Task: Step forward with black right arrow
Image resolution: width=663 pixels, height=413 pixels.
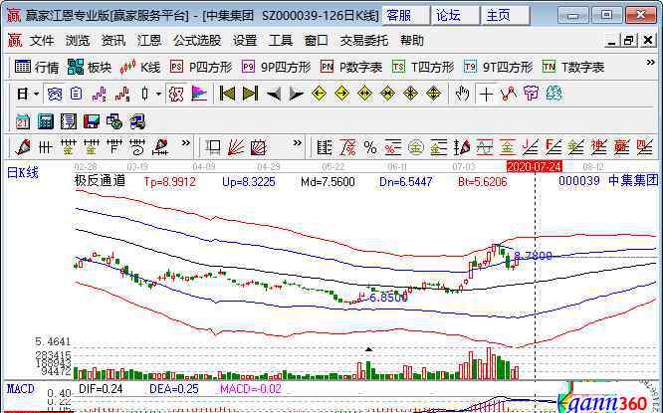Action: tap(296, 94)
